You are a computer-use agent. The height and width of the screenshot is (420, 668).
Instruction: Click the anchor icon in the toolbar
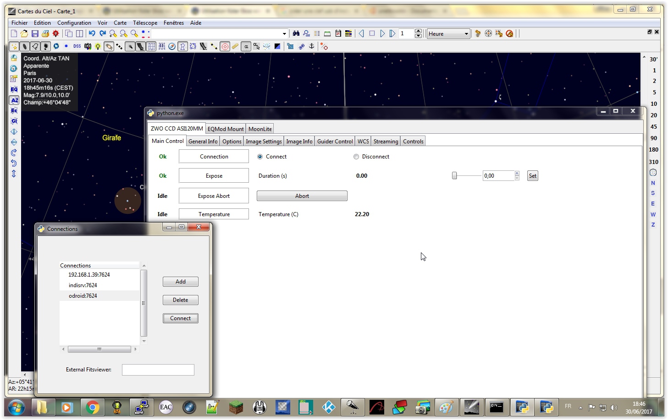coord(312,46)
